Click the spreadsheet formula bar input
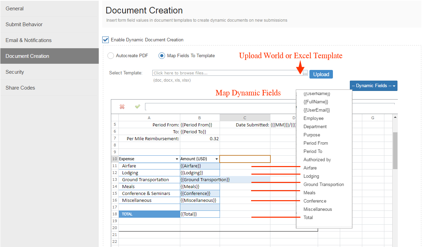Image resolution: width=422 pixels, height=247 pixels. pyautogui.click(x=269, y=107)
